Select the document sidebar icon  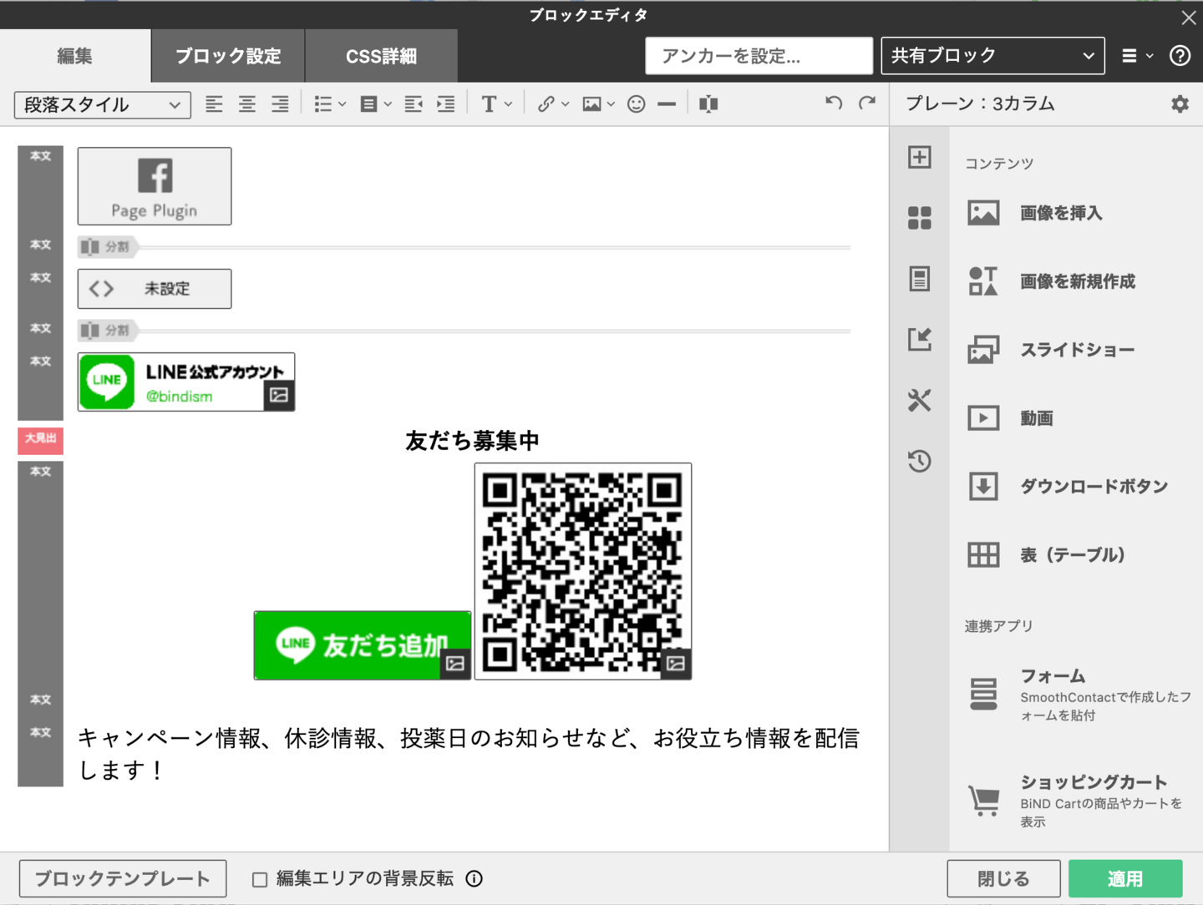coord(920,279)
